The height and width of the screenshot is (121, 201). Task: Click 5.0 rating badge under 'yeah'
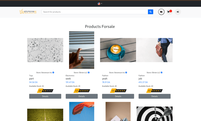click(x=118, y=91)
